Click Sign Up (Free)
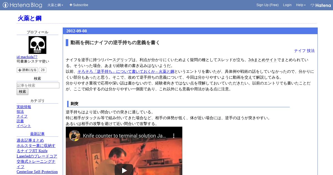Image resolution: width=333 pixels, height=175 pixels. (x=267, y=5)
